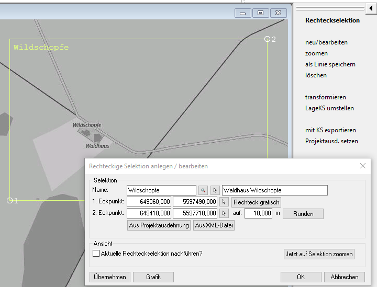Click the Rechteck grafisch button
Image resolution: width=377 pixels, height=287 pixels.
(256, 202)
